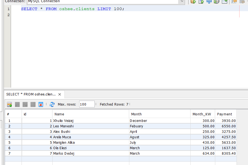This screenshot has height=165, width=248.
Task: Click line number 2 in editor gutter
Action: pos(8,15)
